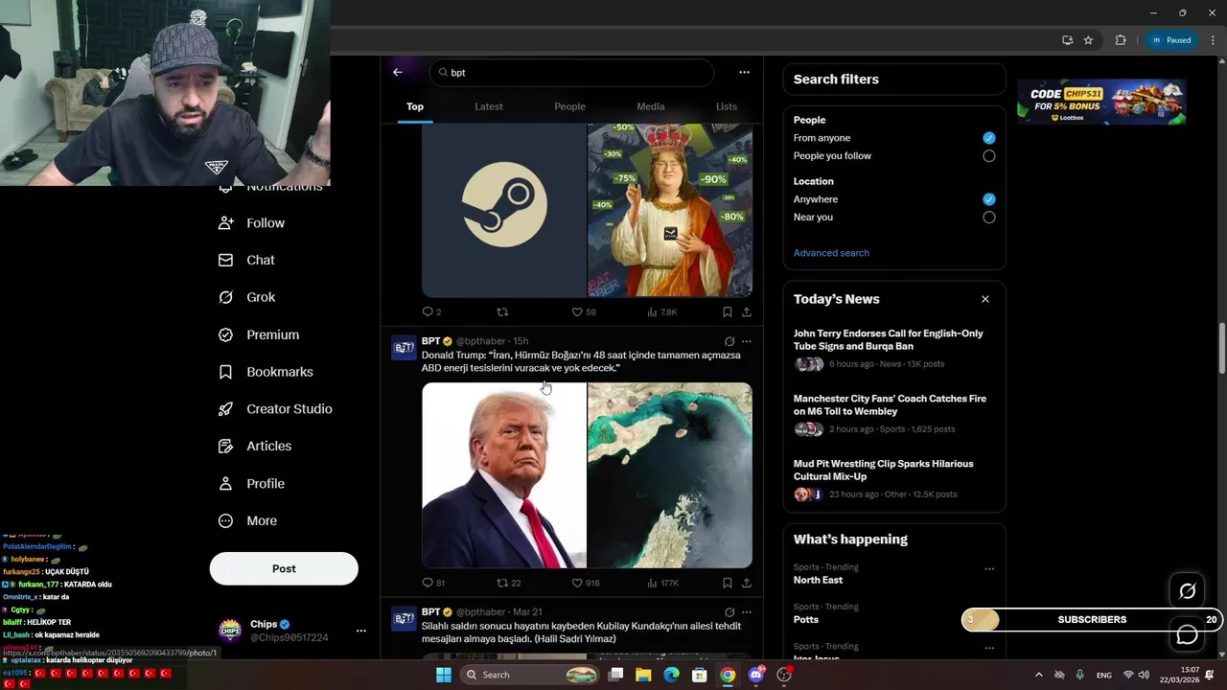1227x690 pixels.
Task: Share the Steam image post
Action: click(747, 312)
